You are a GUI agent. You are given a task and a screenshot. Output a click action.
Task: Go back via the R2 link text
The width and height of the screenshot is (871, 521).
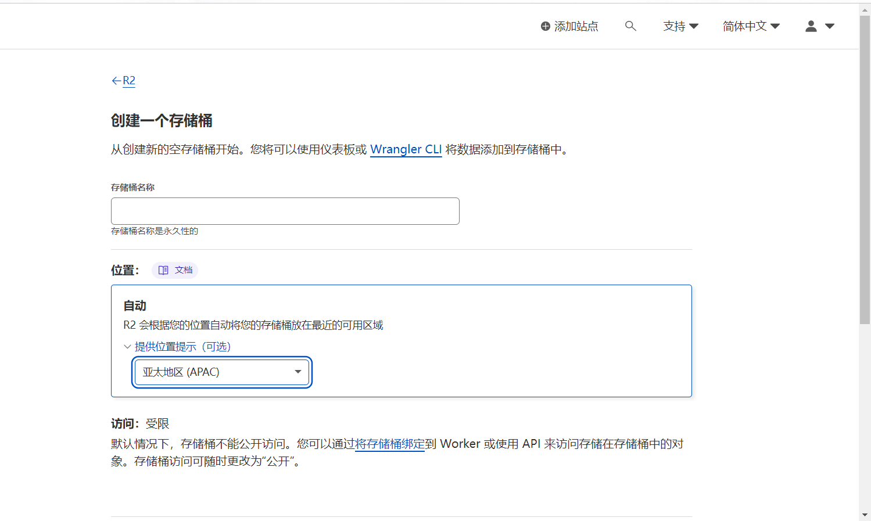(129, 81)
